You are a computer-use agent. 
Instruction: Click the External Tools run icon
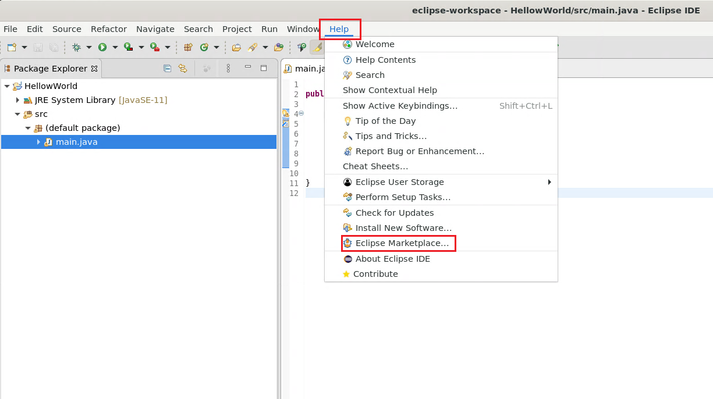point(154,47)
